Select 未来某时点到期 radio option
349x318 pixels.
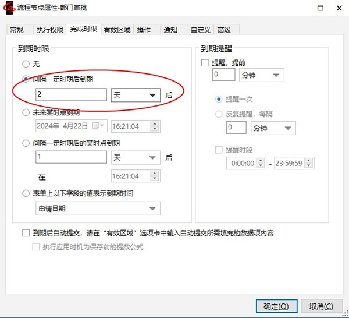(26, 112)
